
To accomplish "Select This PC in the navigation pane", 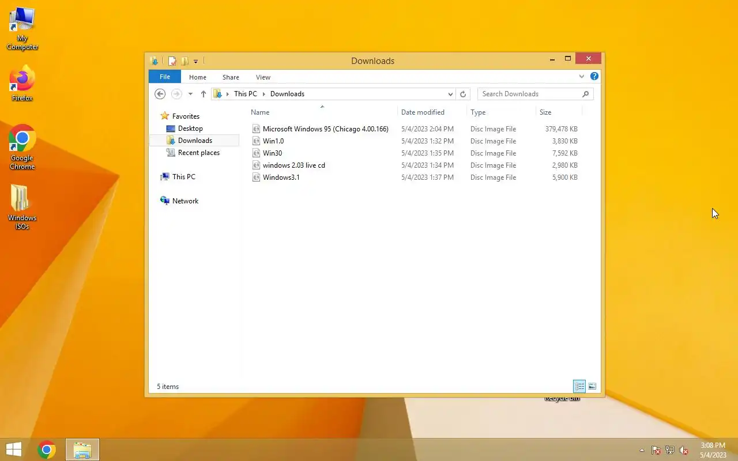I will point(183,177).
